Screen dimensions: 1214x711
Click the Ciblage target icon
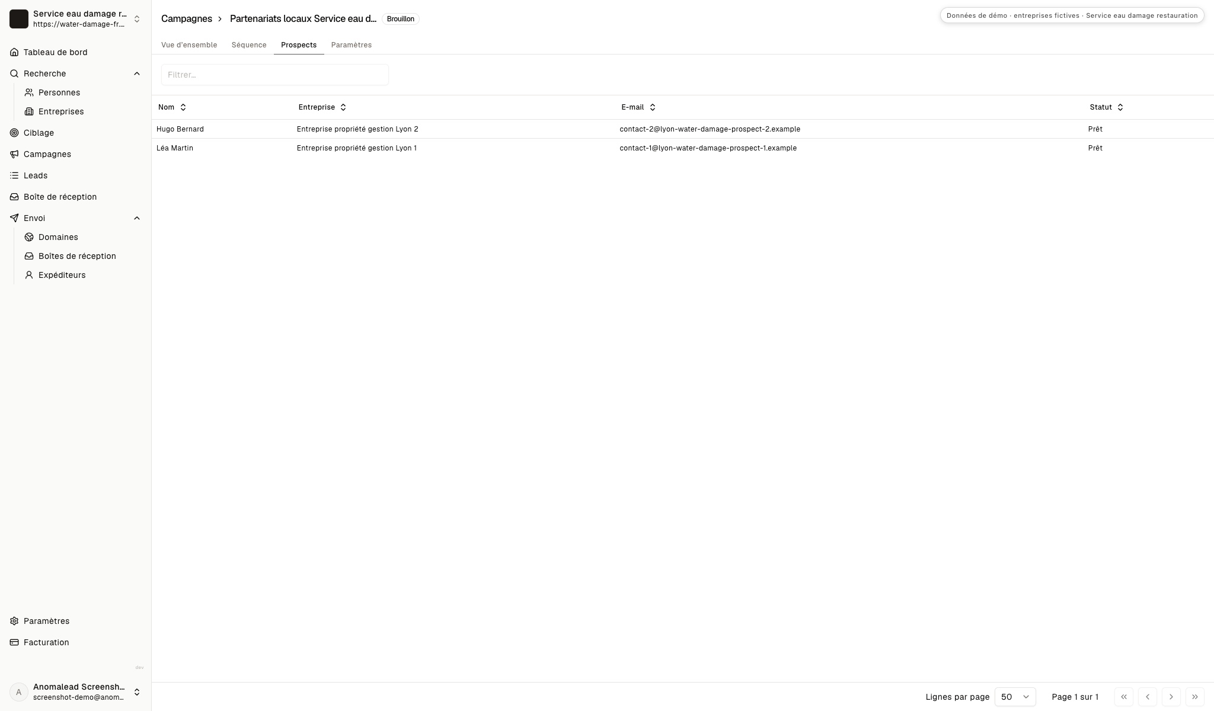pos(14,133)
